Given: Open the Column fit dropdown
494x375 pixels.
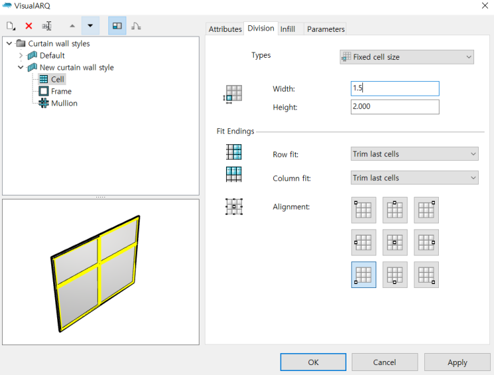Looking at the screenshot, I should click(x=414, y=178).
